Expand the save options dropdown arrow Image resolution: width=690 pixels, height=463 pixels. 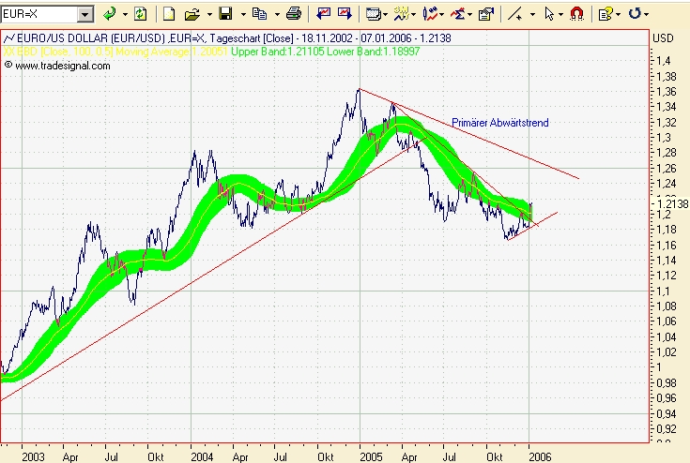(x=243, y=14)
